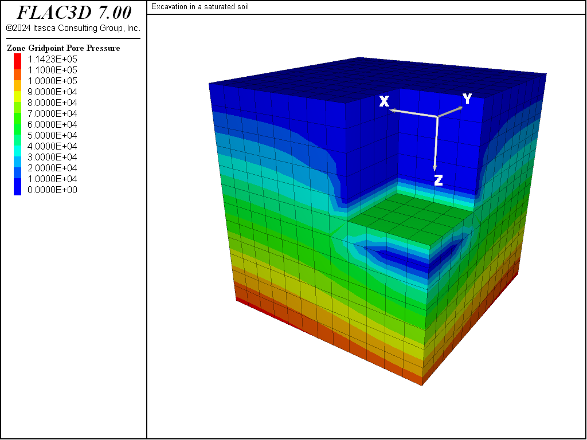The height and width of the screenshot is (440, 587).
Task: Click the blue 0.0000E+00 legend swatch
Action: (x=18, y=189)
